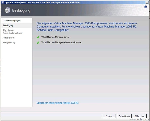Click the setup disc icon beside Bestätigung
Screen dimensions: 150x121
click(7, 10)
